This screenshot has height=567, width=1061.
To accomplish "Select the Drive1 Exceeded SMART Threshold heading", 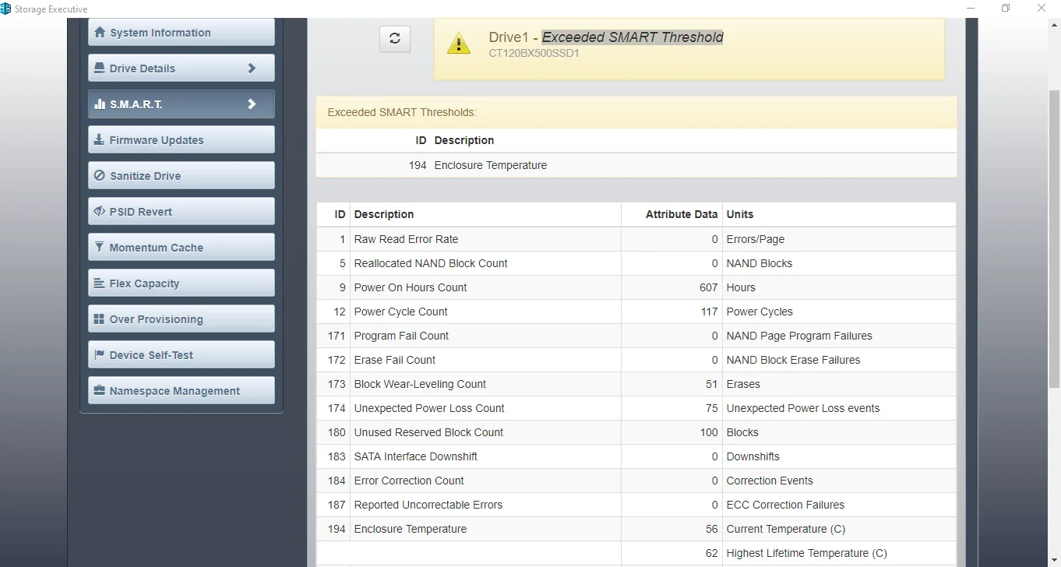I will click(x=606, y=37).
